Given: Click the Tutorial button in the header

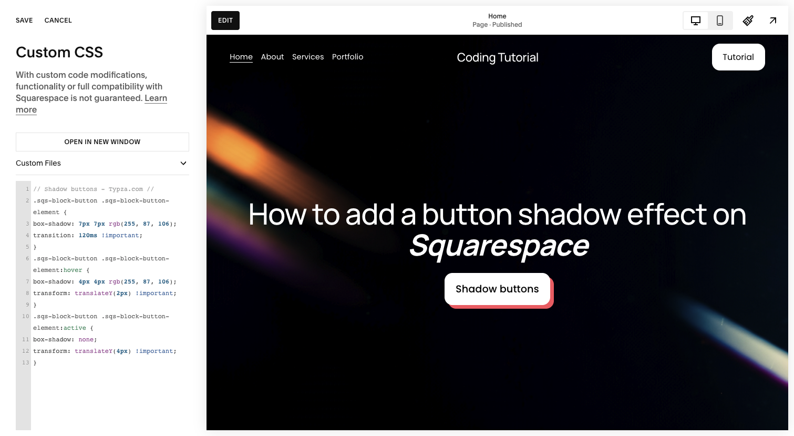Looking at the screenshot, I should click(738, 57).
